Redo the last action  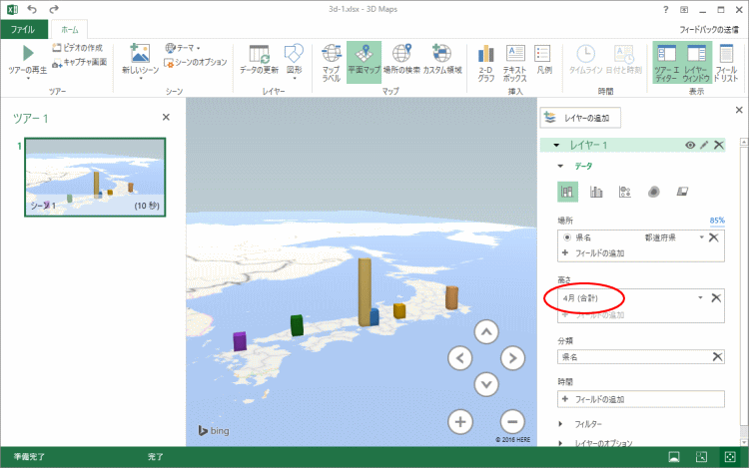[x=54, y=9]
